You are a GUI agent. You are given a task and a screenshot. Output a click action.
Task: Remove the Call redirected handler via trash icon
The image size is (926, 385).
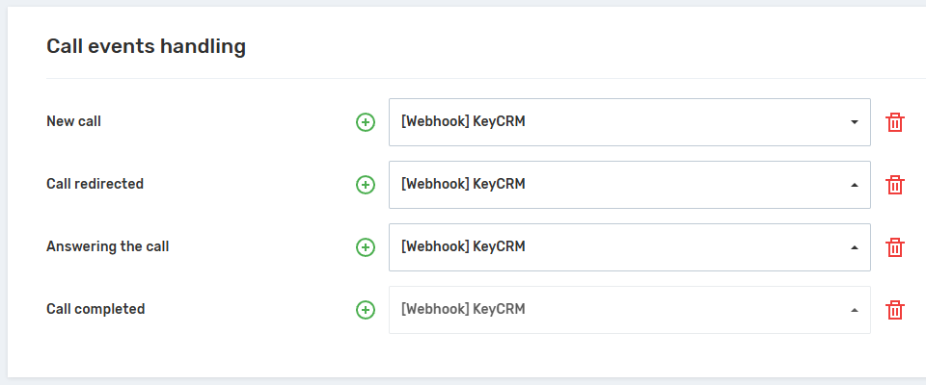point(895,185)
